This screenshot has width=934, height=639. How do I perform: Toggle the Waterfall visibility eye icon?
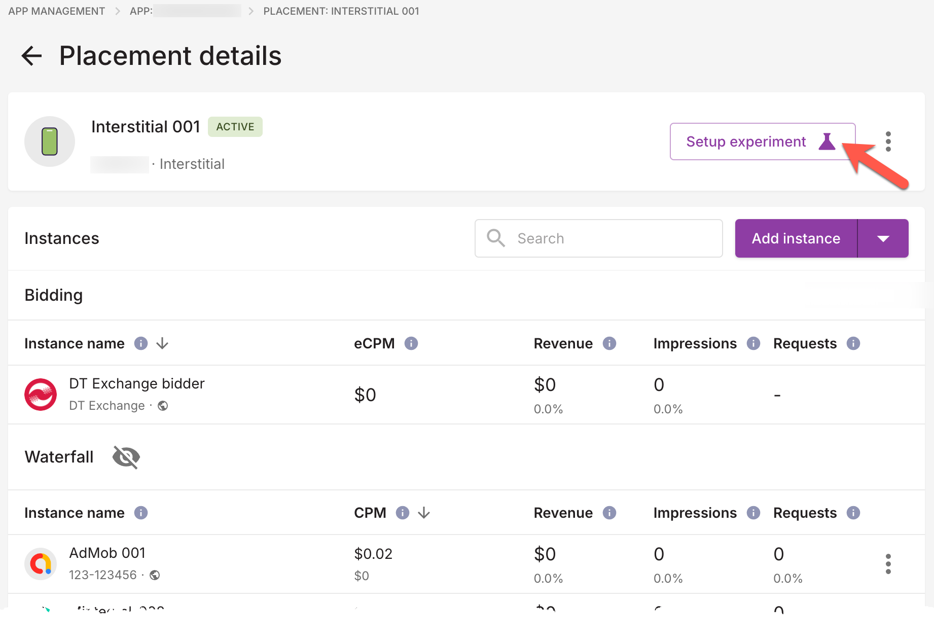[126, 457]
